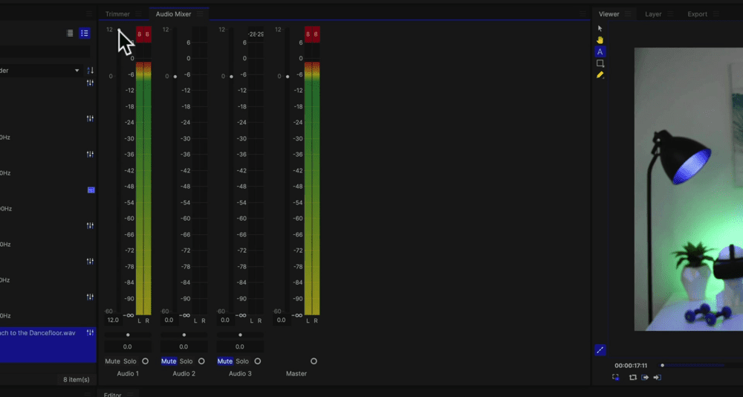Select the Rectangle mask tool in the Viewer

pyautogui.click(x=600, y=63)
